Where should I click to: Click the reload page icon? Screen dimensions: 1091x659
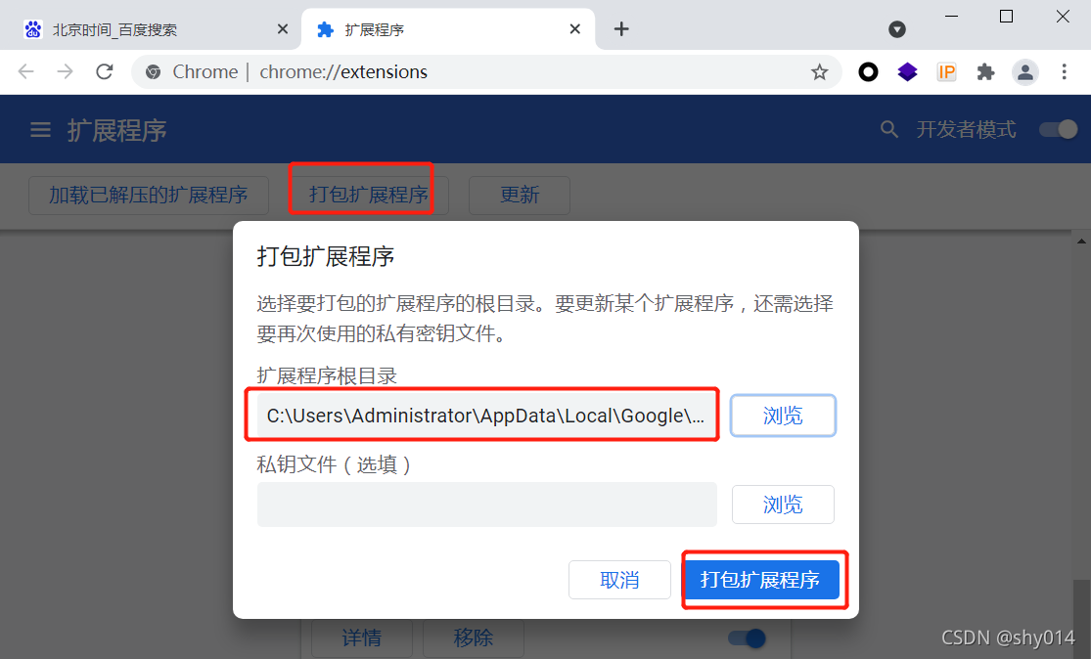[105, 71]
